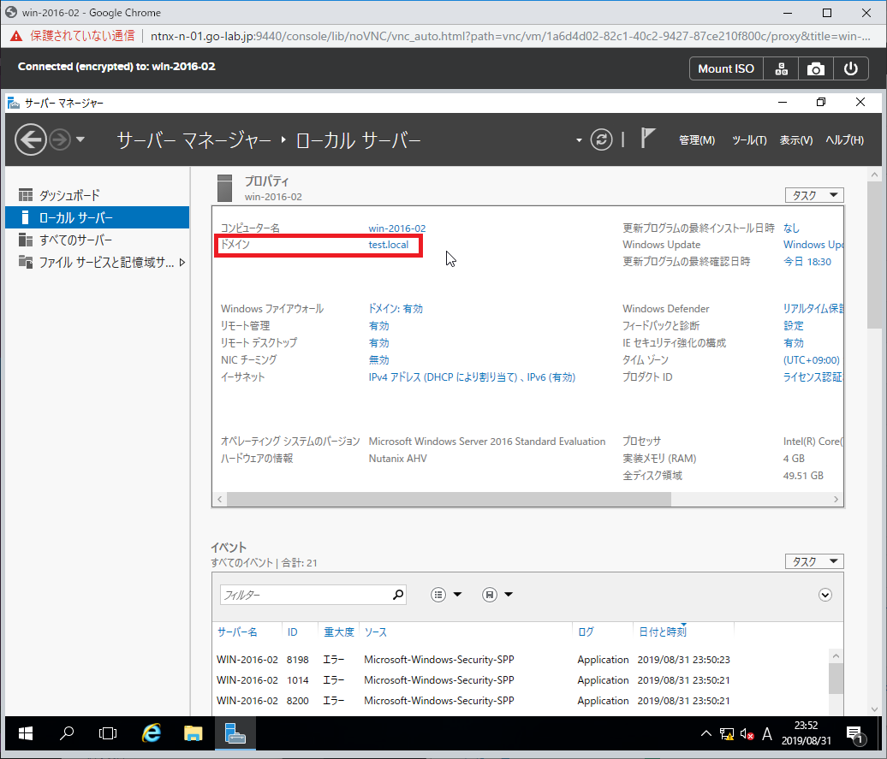The image size is (887, 759).
Task: Click the IE セキュリティ強化の構成 有効 link
Action: coord(794,343)
